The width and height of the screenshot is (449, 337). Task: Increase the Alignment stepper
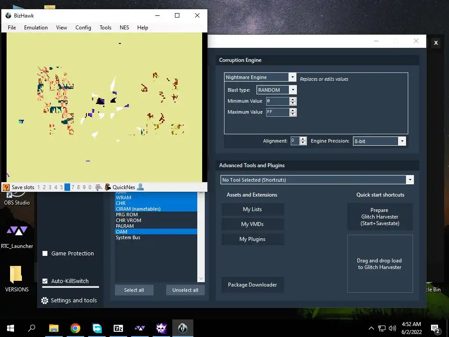coord(303,139)
